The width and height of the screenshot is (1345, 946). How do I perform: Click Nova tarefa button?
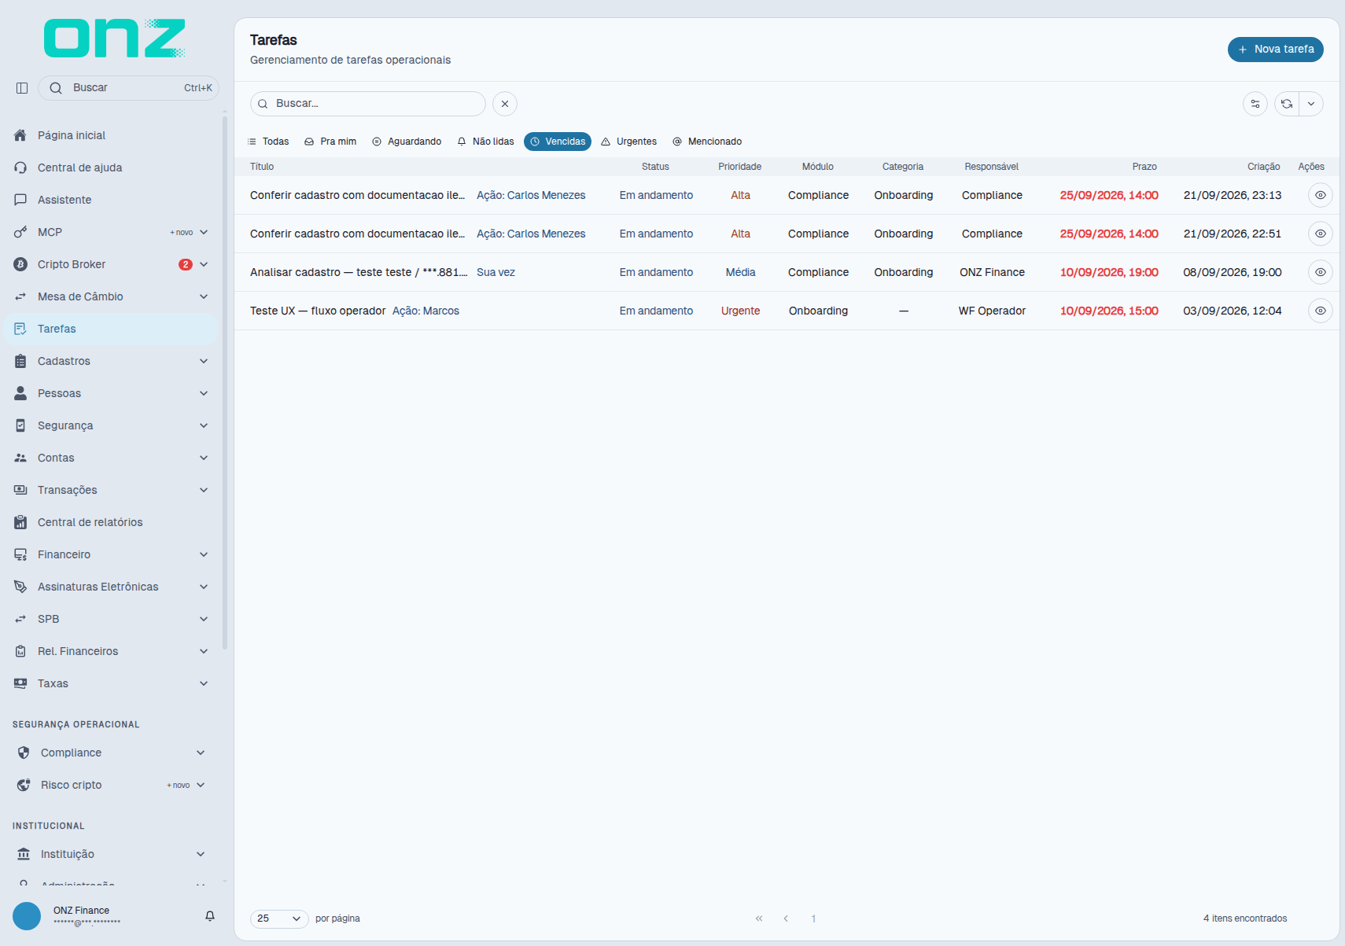1276,49
